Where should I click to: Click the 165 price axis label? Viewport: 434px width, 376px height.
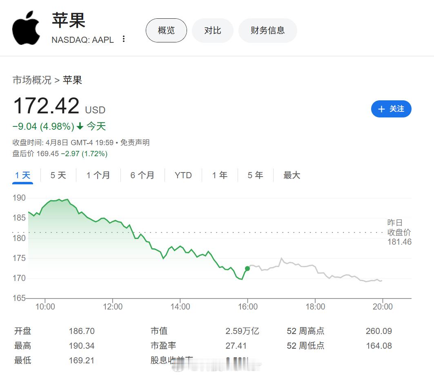(x=19, y=298)
